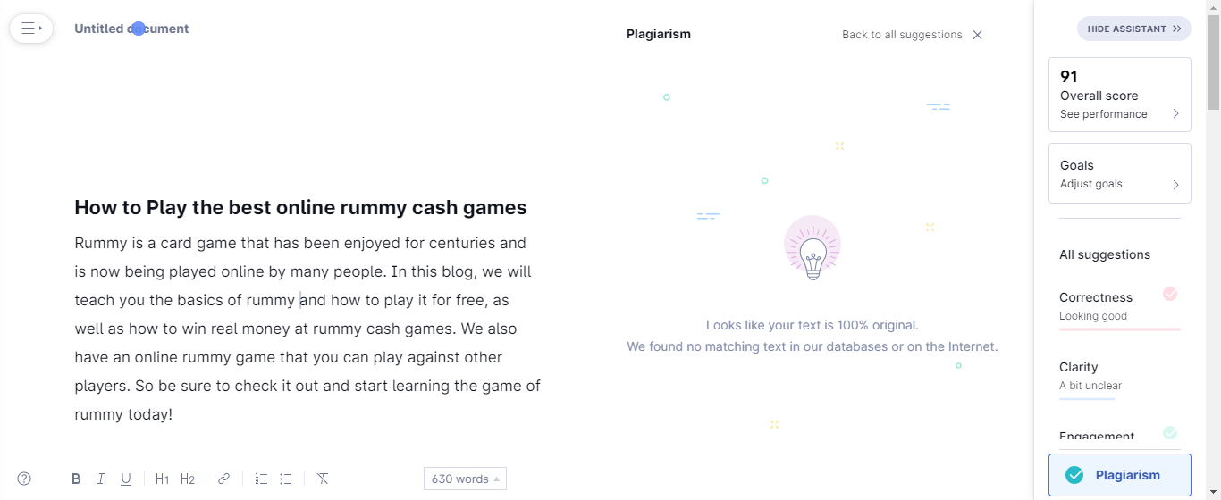Select the Clarity suggestions category
Image resolution: width=1221 pixels, height=500 pixels.
tap(1119, 377)
